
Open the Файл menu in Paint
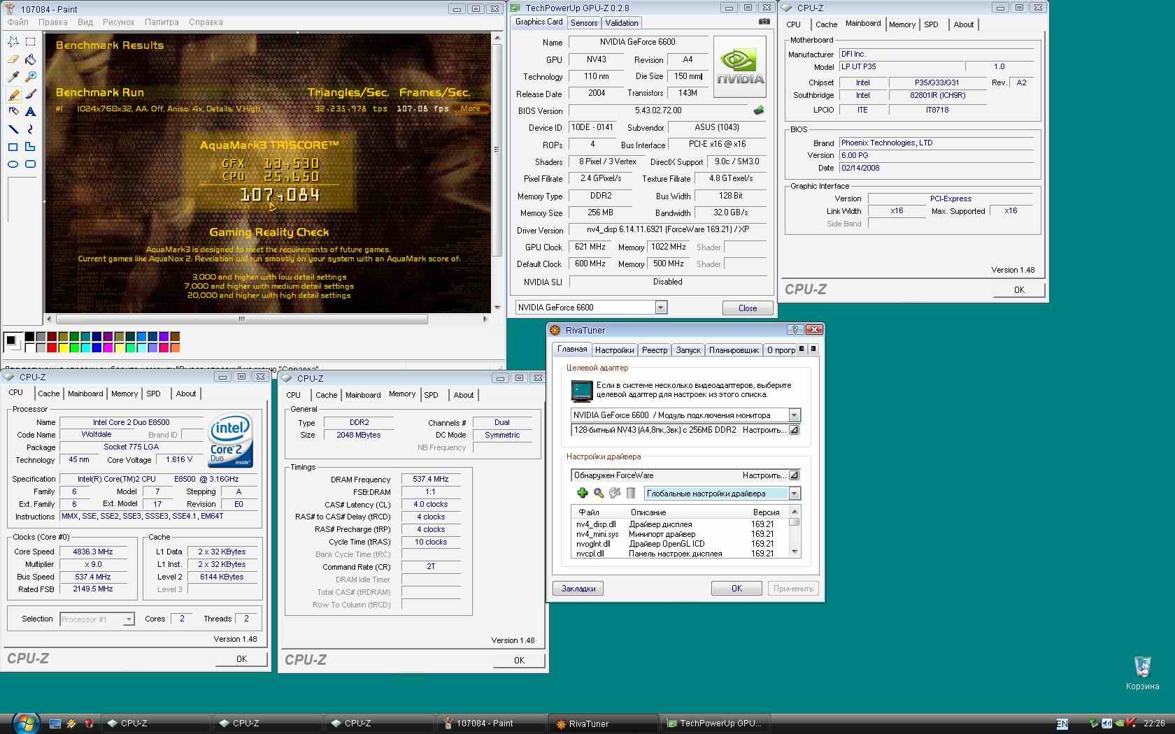[18, 22]
